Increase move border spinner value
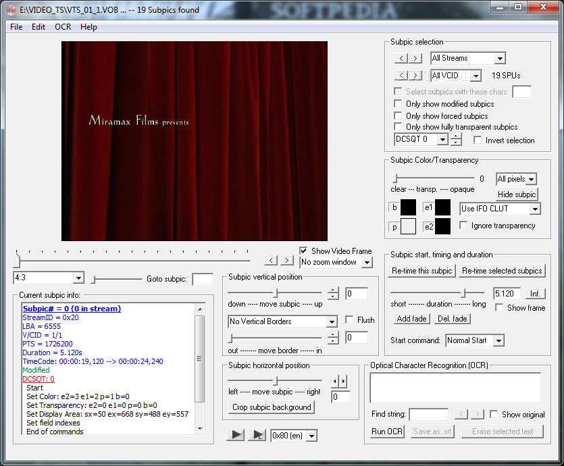The image size is (564, 466). 333,334
